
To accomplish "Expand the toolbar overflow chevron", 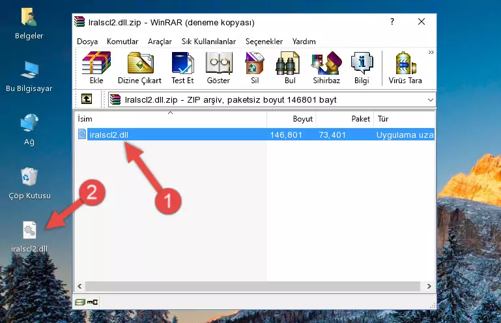I will point(431,52).
